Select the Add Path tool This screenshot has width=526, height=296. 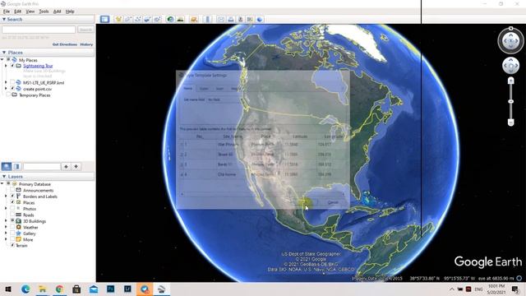pyautogui.click(x=138, y=19)
